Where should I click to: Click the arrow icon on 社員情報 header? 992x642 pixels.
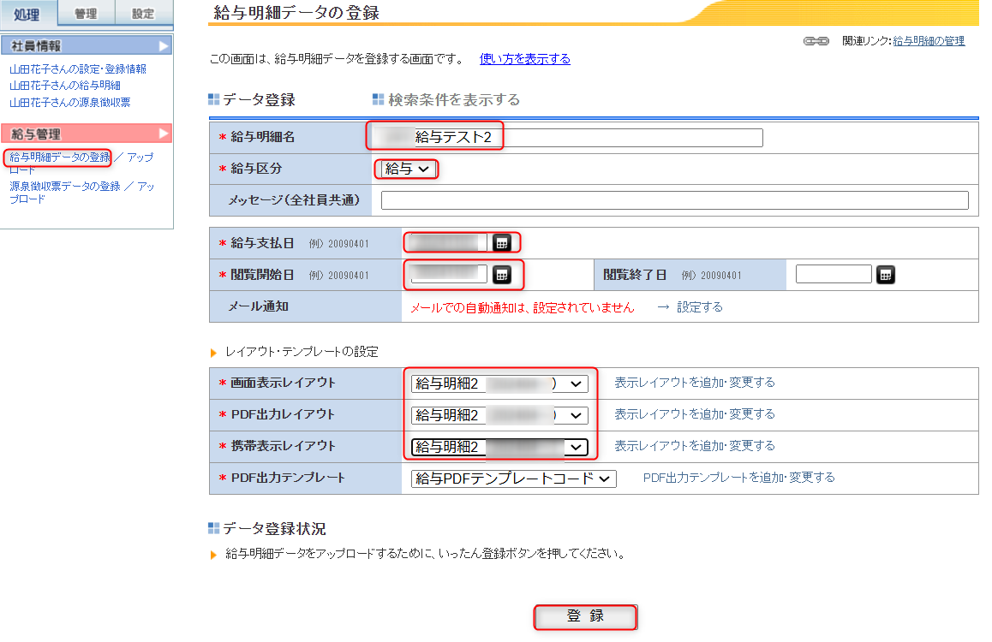click(x=164, y=45)
